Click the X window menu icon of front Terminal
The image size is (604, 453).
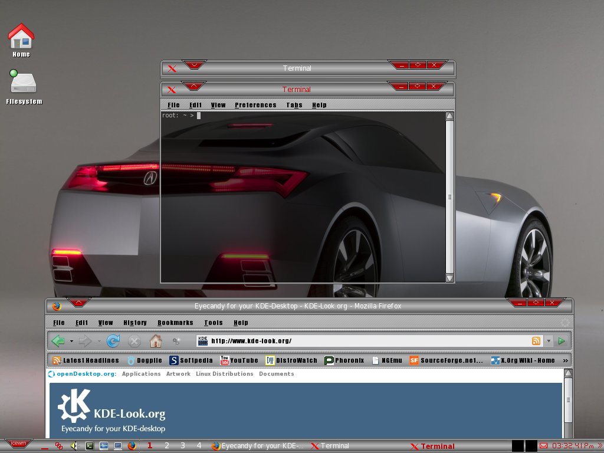pyautogui.click(x=172, y=90)
